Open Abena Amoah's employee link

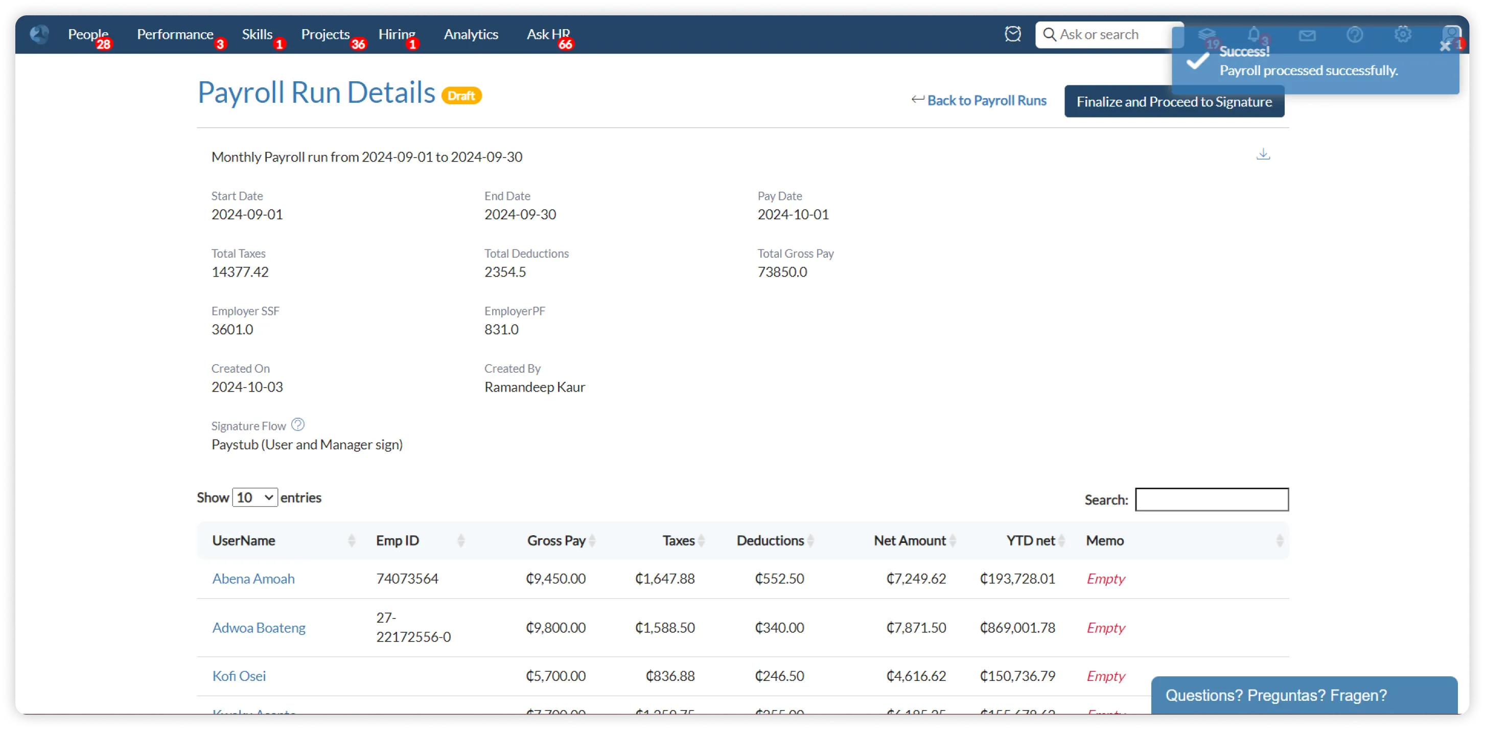253,579
